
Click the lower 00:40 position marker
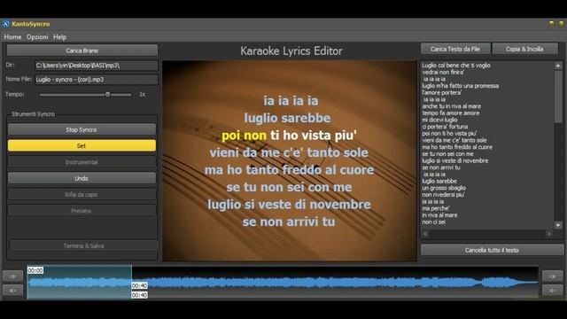pyautogui.click(x=139, y=295)
